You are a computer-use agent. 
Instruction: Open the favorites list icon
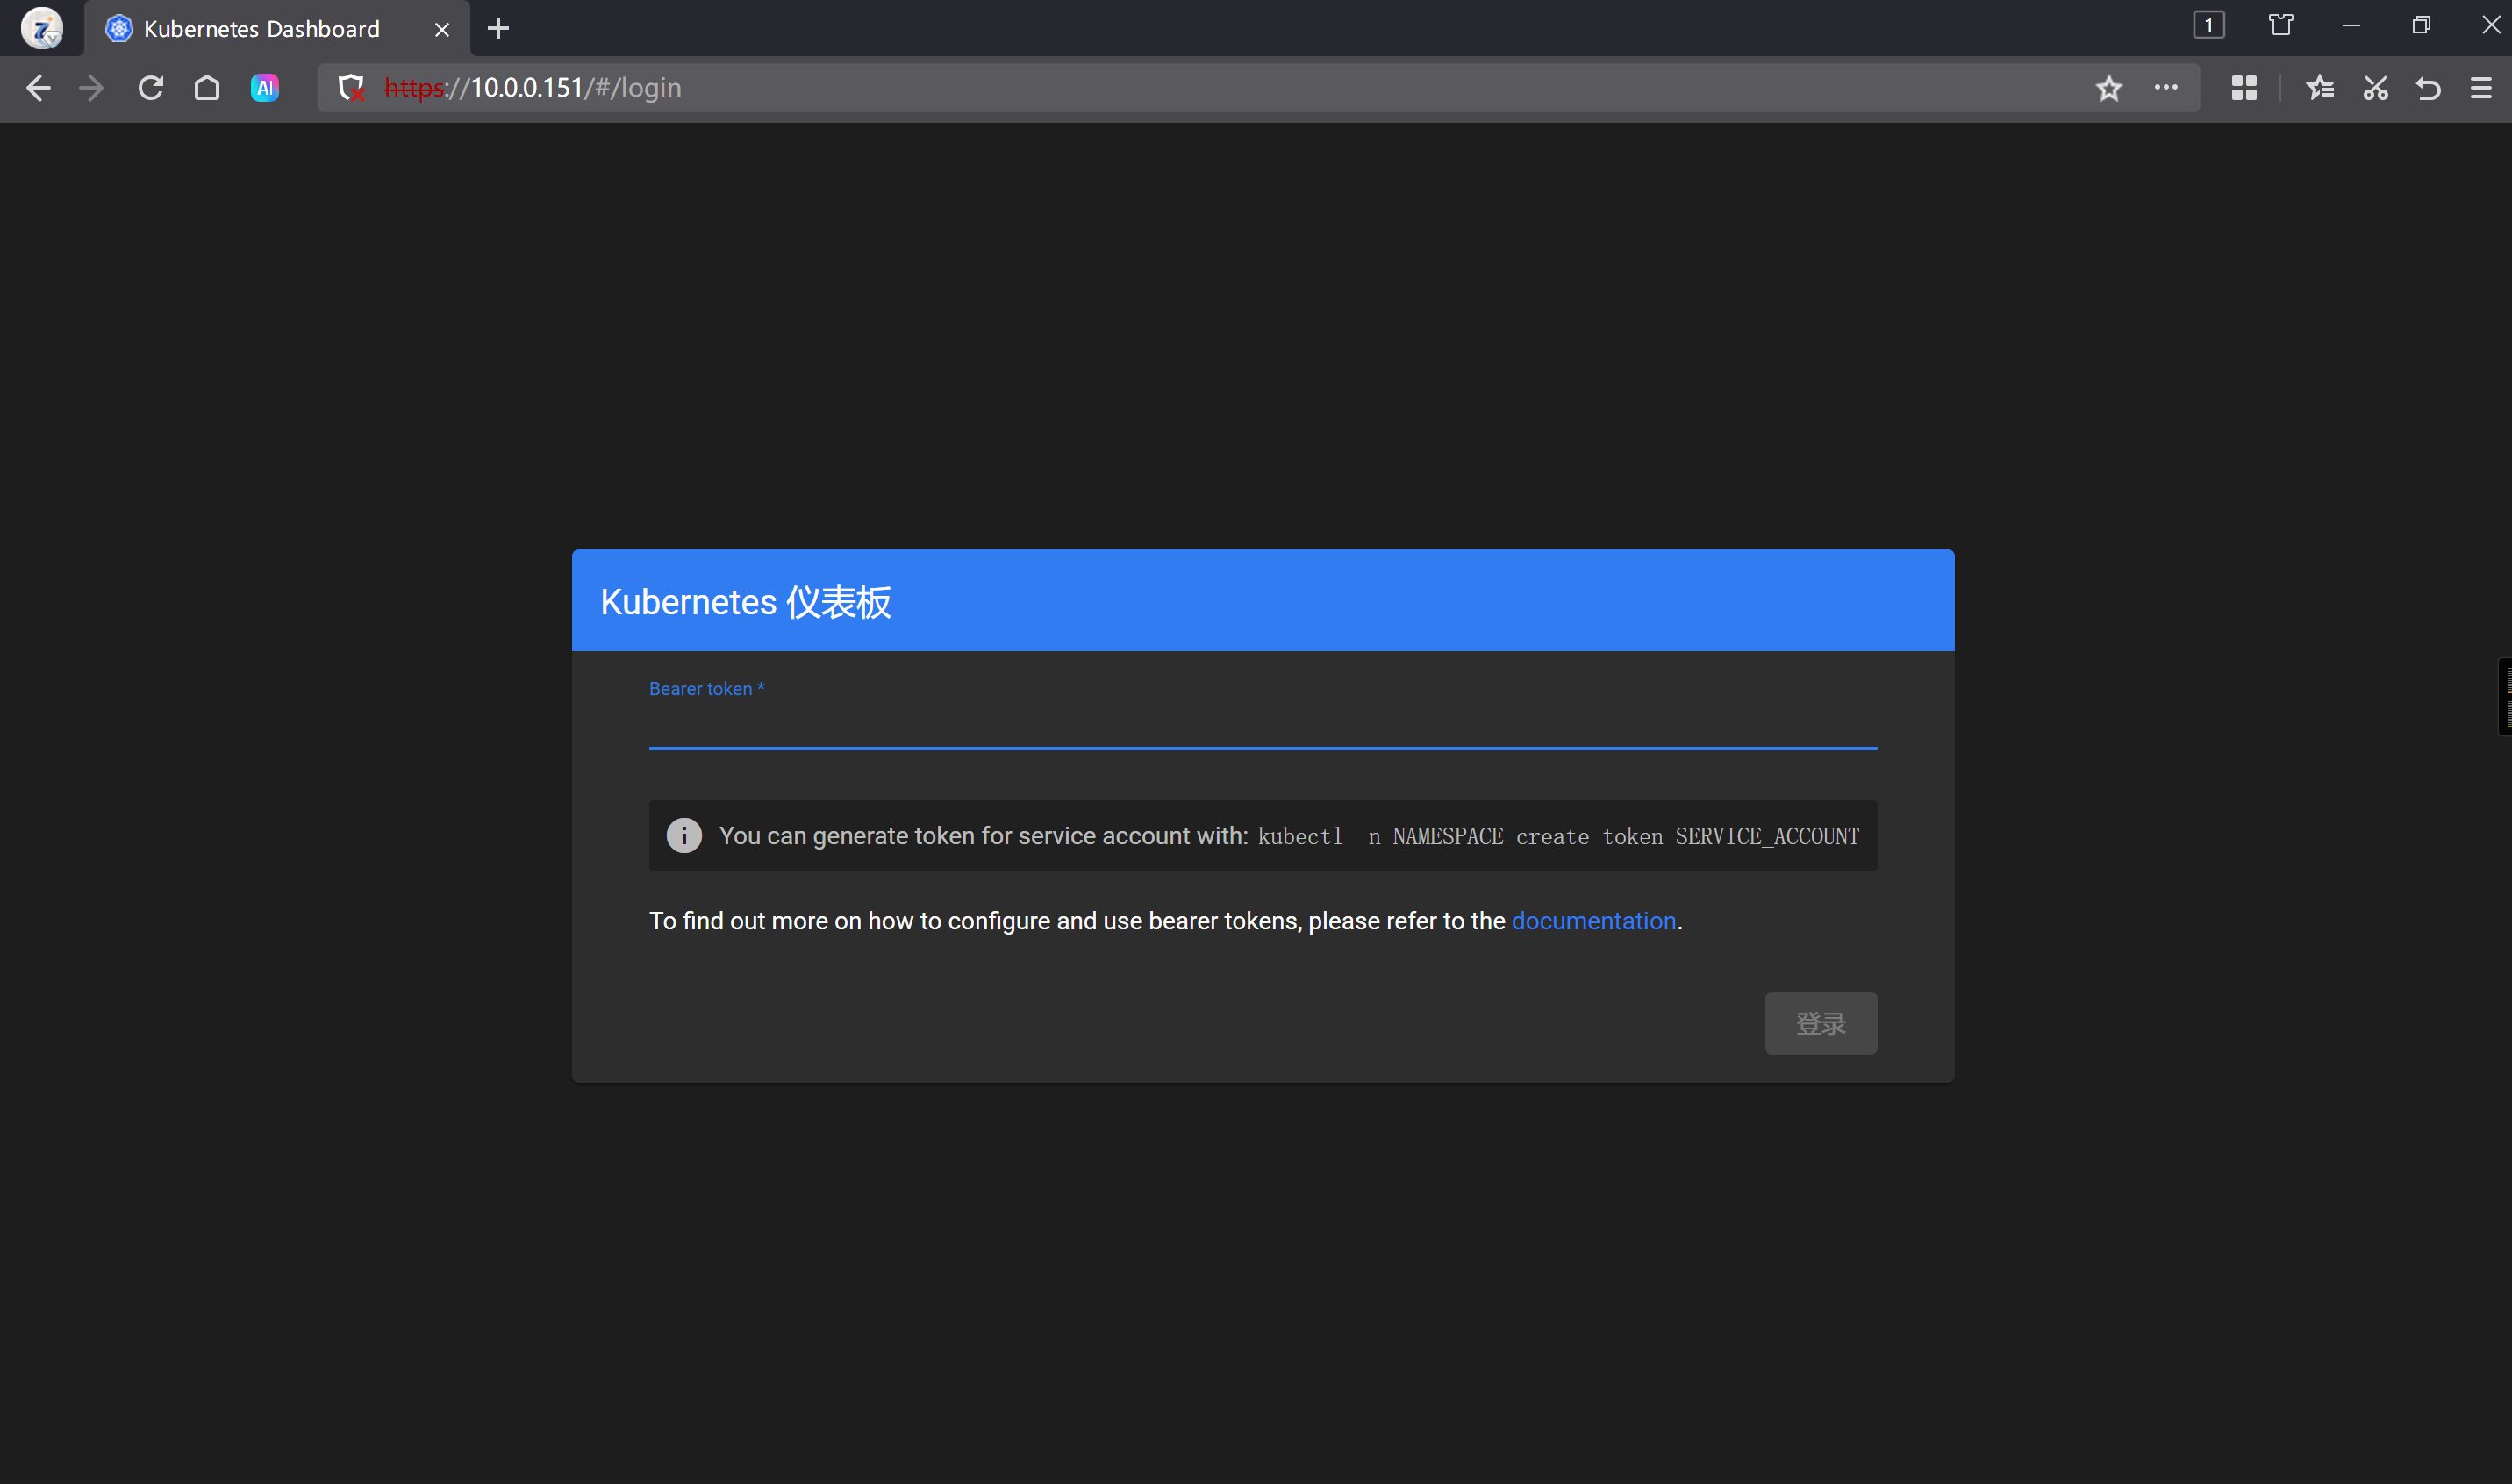coord(2320,88)
